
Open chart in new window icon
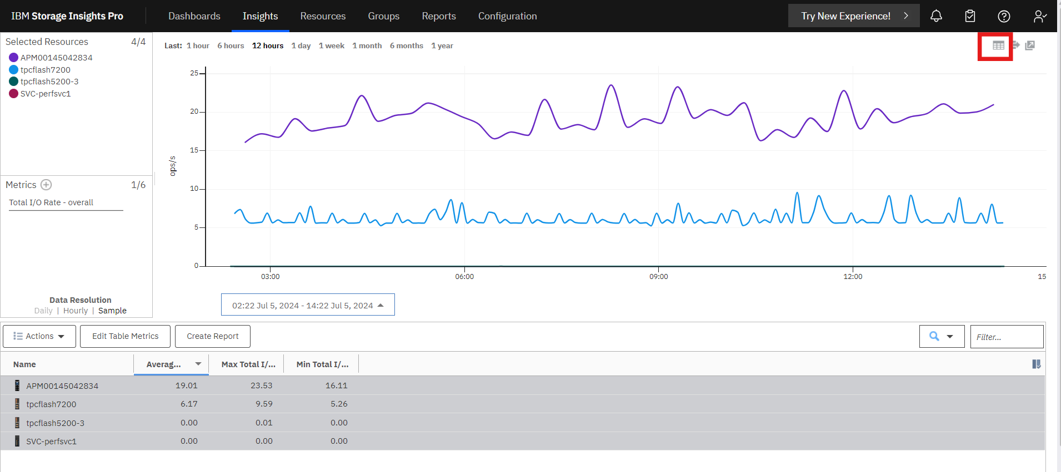[x=1030, y=45]
